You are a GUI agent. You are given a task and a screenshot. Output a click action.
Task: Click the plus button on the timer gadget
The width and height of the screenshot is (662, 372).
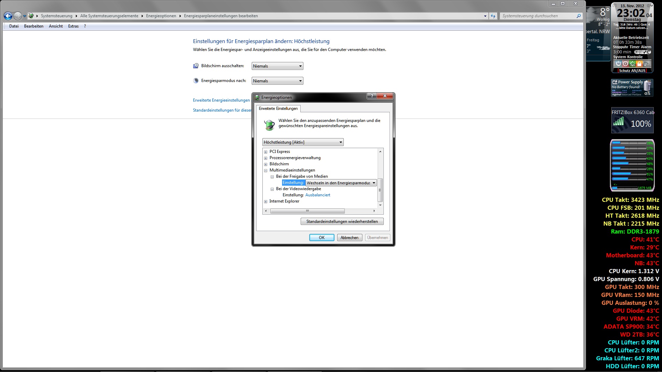tap(636, 52)
